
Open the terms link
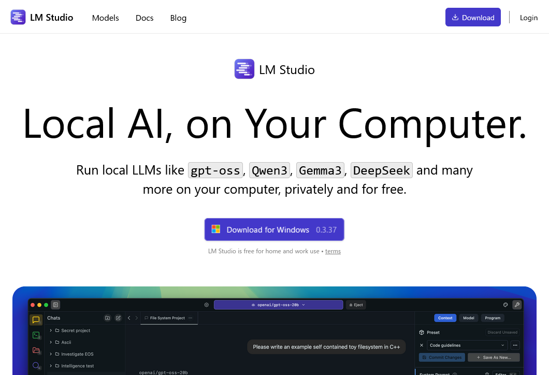[333, 251]
